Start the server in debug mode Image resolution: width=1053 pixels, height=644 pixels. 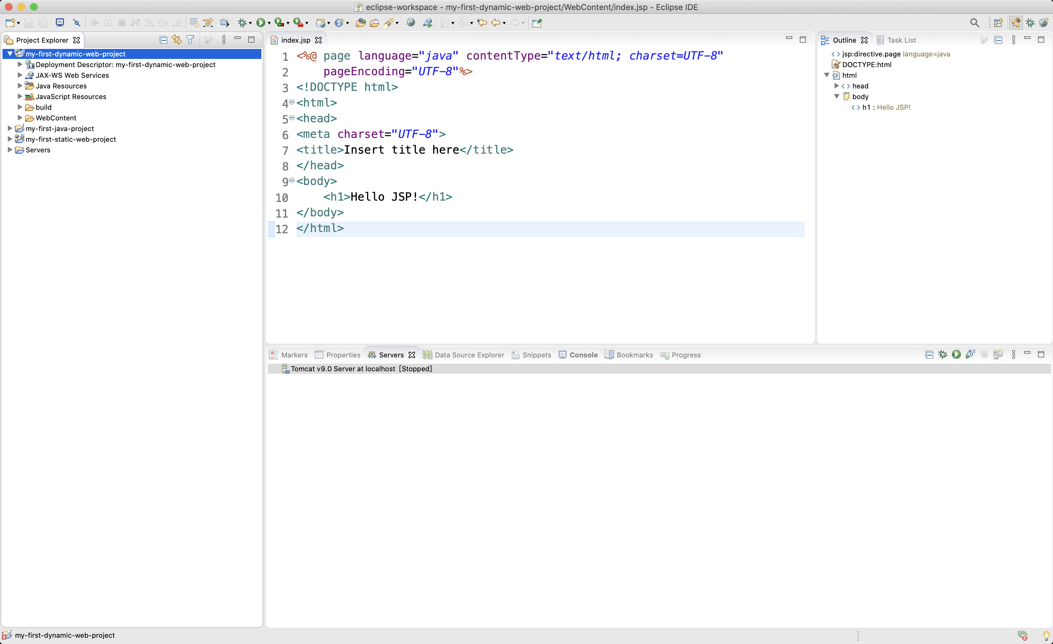point(943,355)
